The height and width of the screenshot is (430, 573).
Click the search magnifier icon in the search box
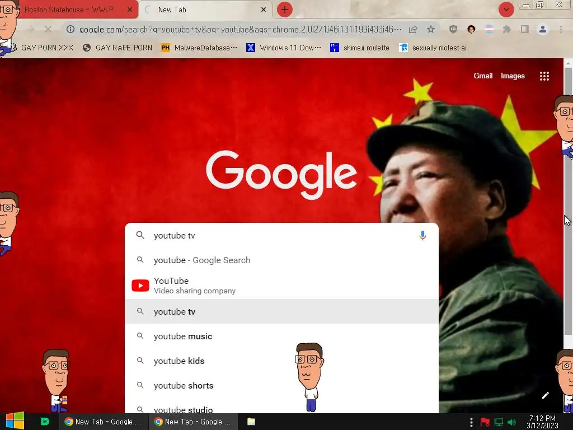click(x=140, y=235)
